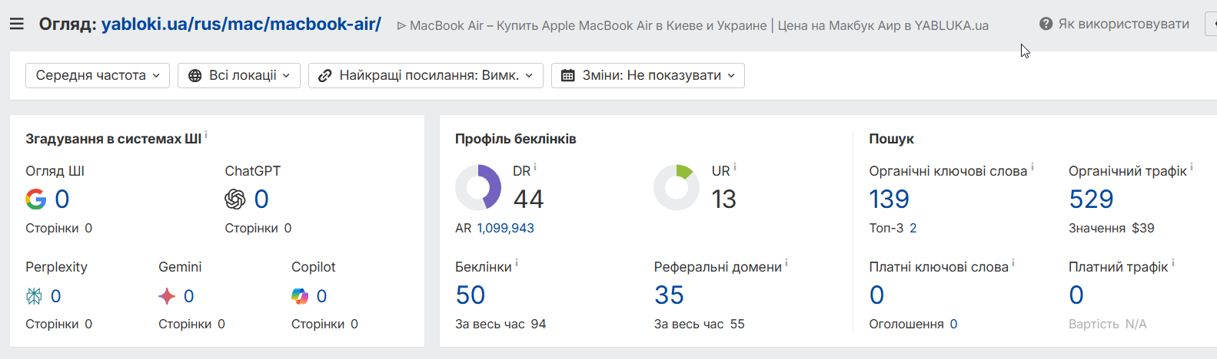Click the AR value 1,099,943

[505, 228]
